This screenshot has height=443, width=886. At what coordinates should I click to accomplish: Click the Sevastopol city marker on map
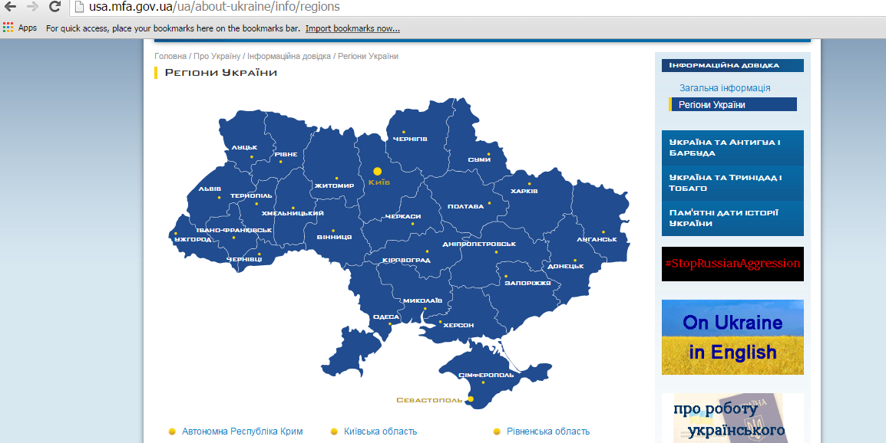coord(470,399)
